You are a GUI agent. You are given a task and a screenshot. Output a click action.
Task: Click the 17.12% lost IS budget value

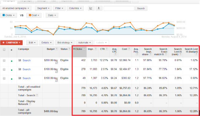click(194, 69)
